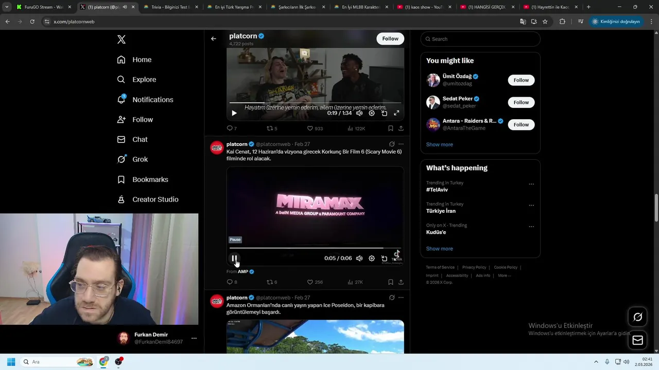Open Windows Start menu
Image resolution: width=659 pixels, height=370 pixels.
(x=11, y=362)
